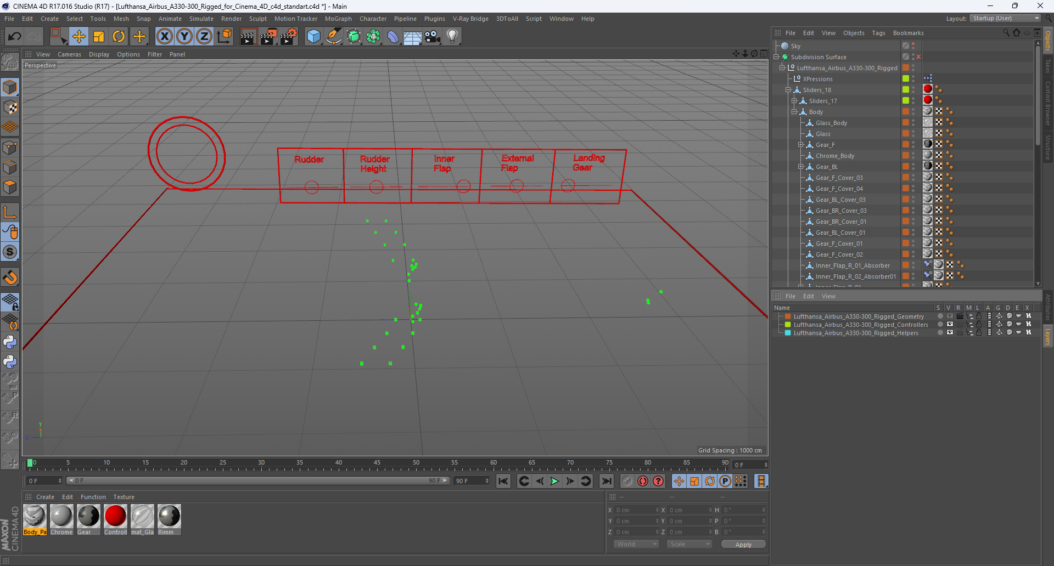Open the Scale mode dropdown
Screen dimensions: 1054x566
pos(689,544)
